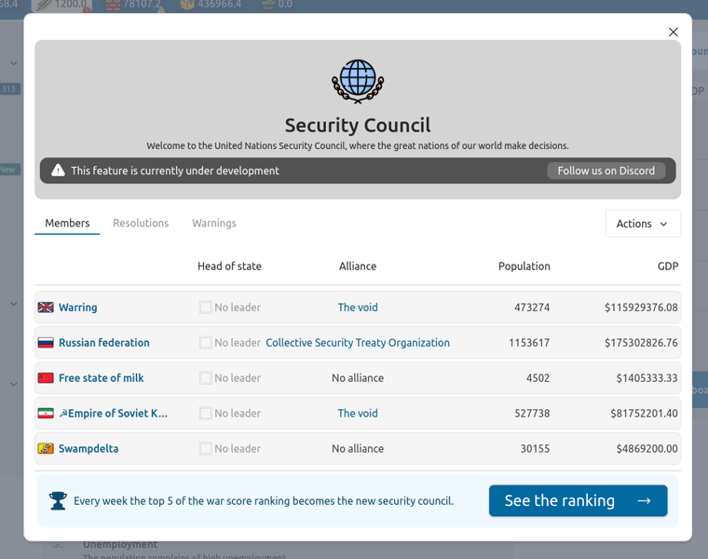Screen dimensions: 708x559
Task: Click the Russian flag icon
Action: 46,343
